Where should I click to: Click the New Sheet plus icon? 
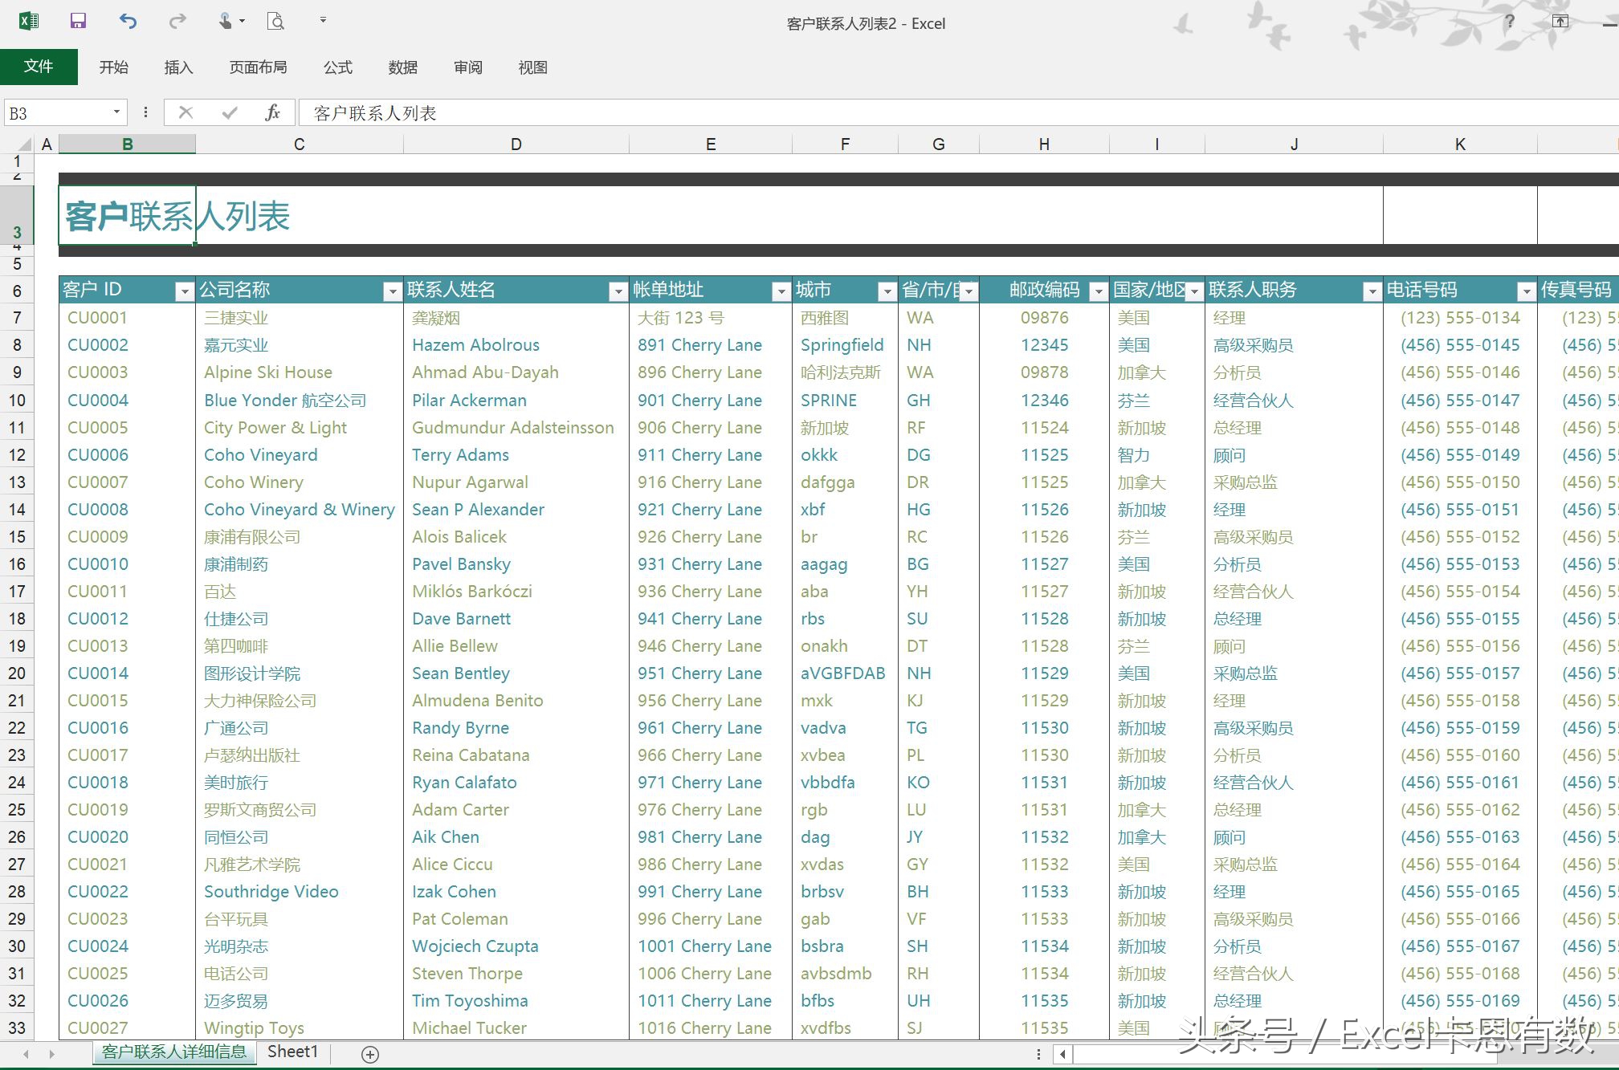pyautogui.click(x=370, y=1054)
